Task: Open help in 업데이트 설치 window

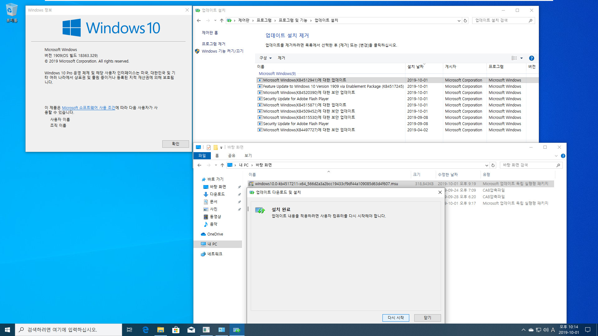Action: tap(532, 58)
